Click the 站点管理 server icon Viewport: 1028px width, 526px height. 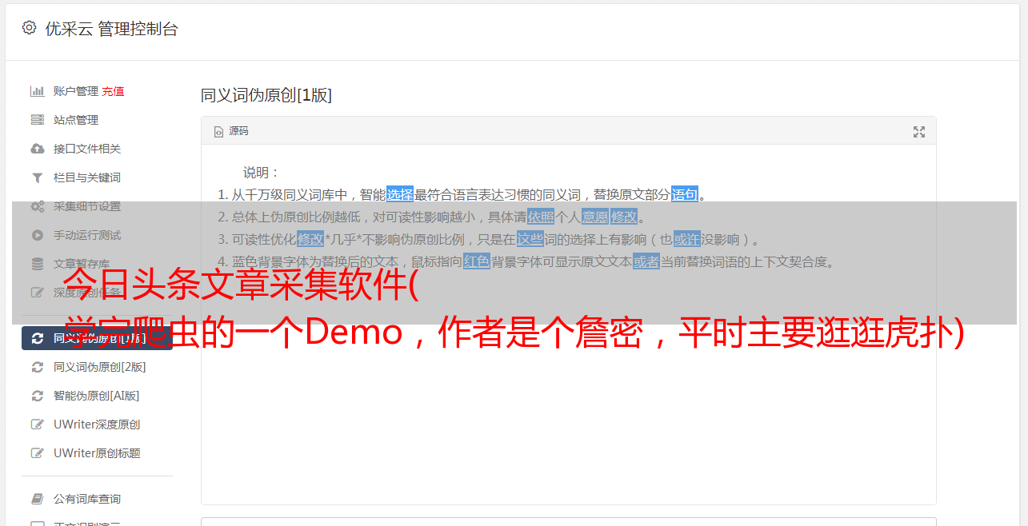[37, 120]
